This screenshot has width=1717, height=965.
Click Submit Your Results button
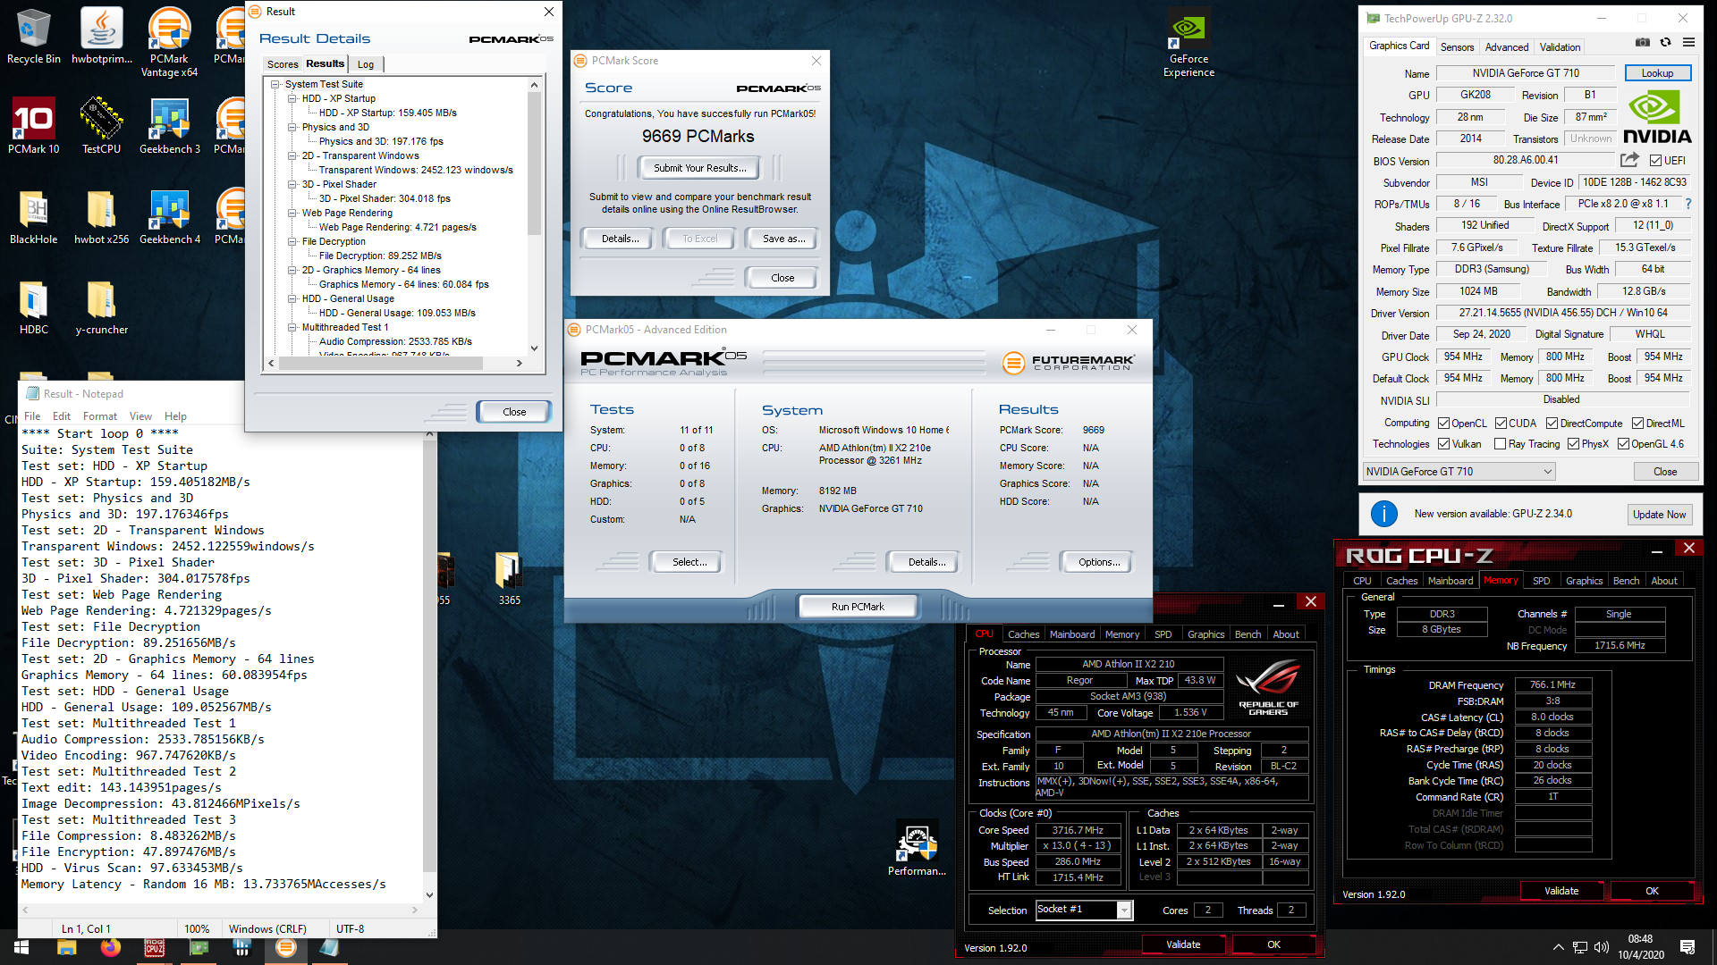click(x=699, y=168)
